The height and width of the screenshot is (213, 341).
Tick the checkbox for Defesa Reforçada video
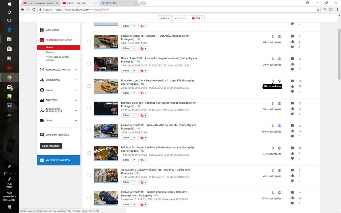click(x=89, y=108)
